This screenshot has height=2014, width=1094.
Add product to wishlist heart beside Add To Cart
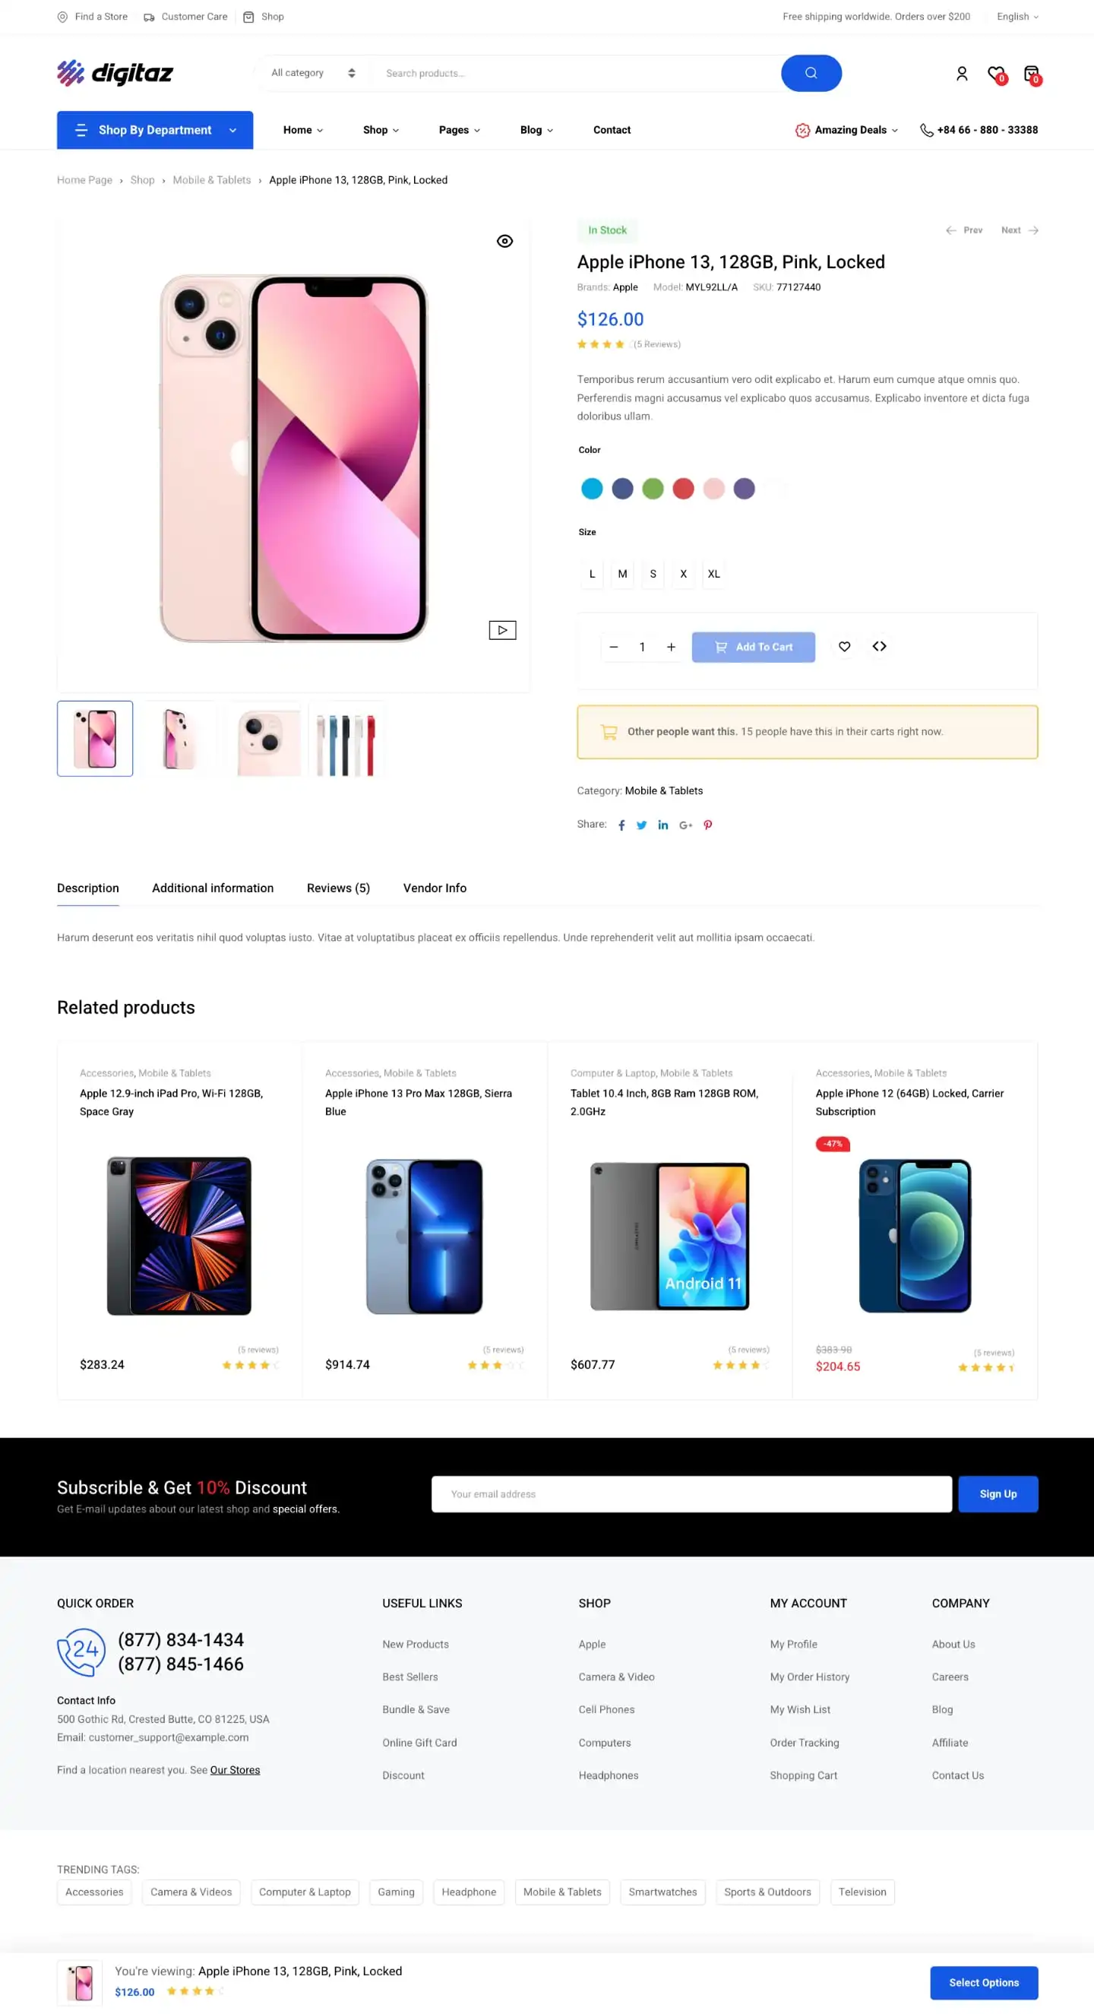pos(845,647)
